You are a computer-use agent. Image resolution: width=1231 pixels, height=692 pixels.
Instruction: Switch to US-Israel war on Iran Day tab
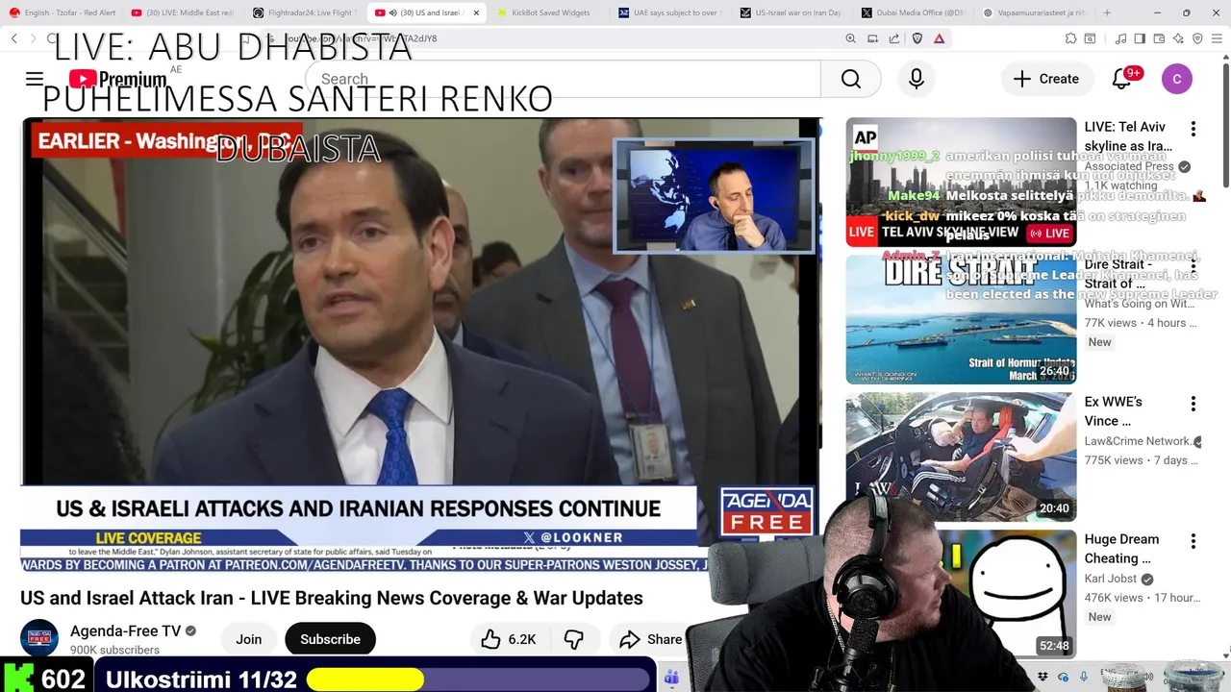793,12
